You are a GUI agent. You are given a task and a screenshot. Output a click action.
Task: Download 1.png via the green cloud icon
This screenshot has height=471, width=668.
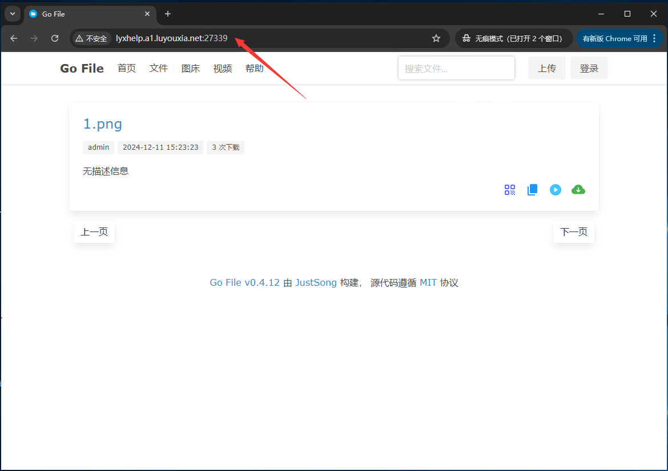(578, 189)
